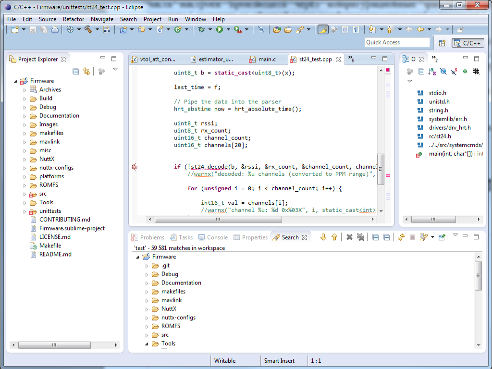The width and height of the screenshot is (492, 369).
Task: Remove all matches in Search view
Action: pyautogui.click(x=360, y=237)
